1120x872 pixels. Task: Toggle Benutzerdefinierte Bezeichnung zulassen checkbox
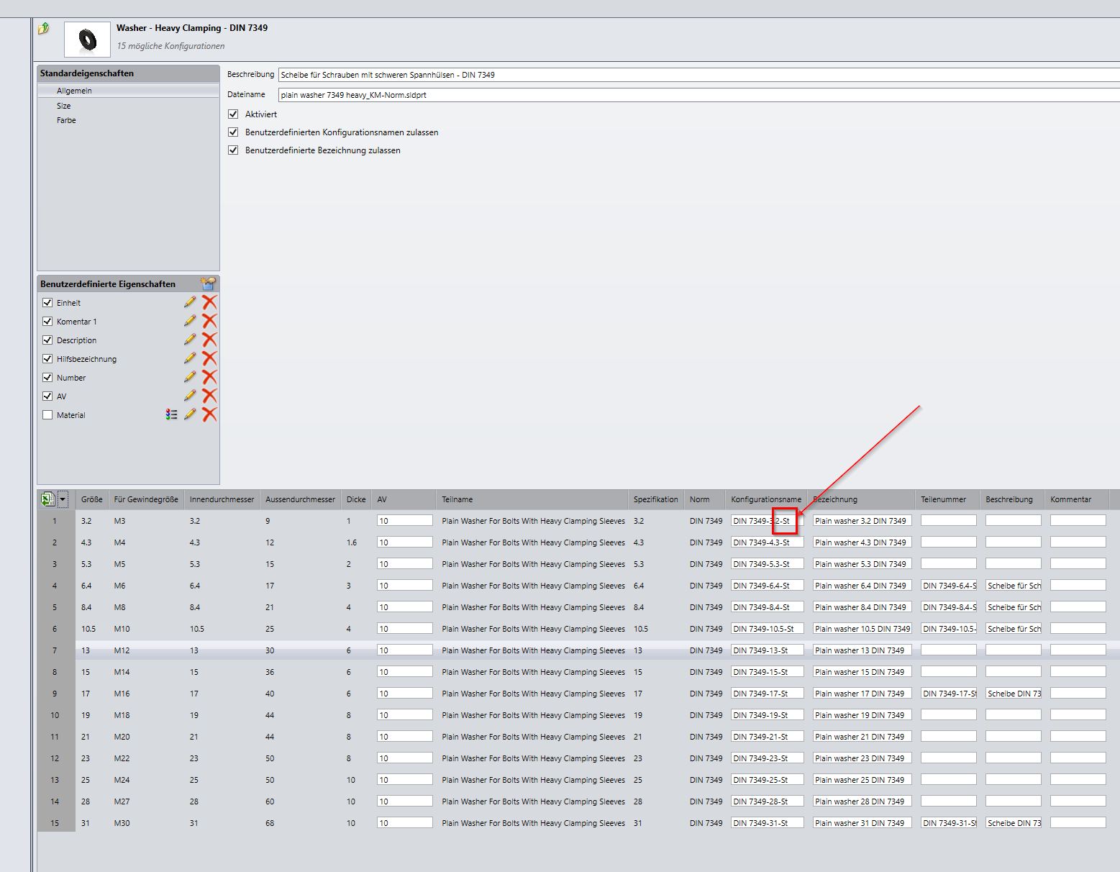233,150
